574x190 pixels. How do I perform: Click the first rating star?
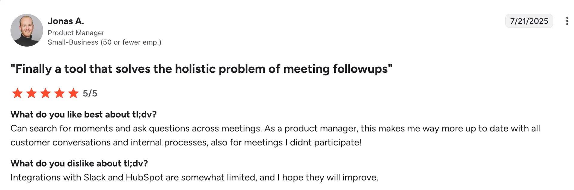pos(17,93)
